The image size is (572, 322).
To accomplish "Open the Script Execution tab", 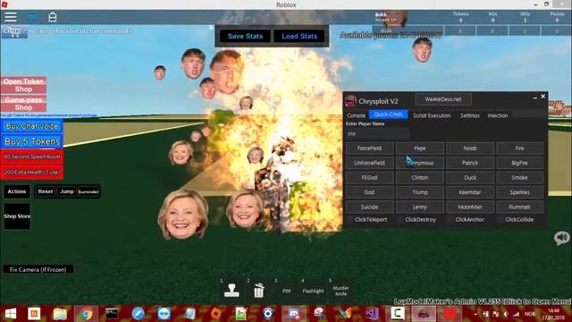I will (432, 115).
